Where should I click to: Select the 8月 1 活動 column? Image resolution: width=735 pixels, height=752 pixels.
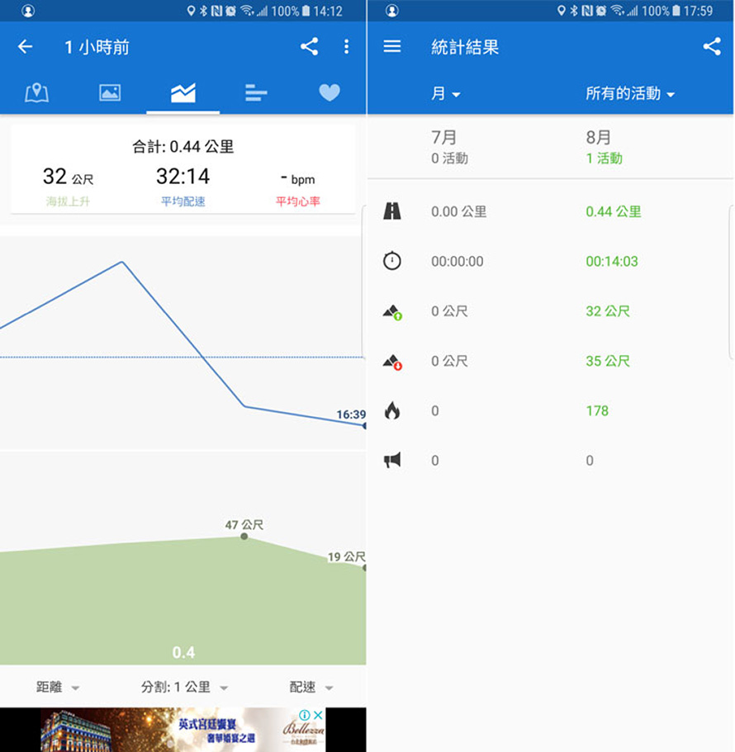[604, 147]
